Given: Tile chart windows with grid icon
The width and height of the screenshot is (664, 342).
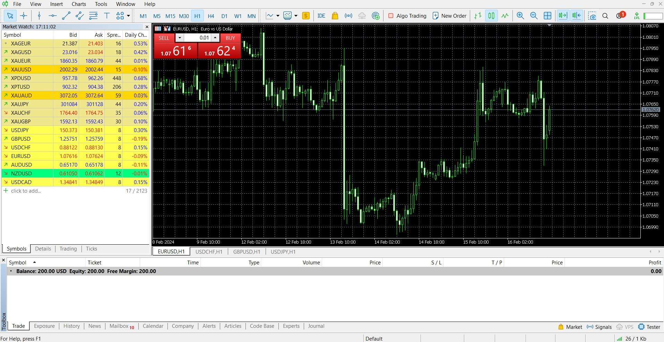Looking at the screenshot, I should point(547,16).
